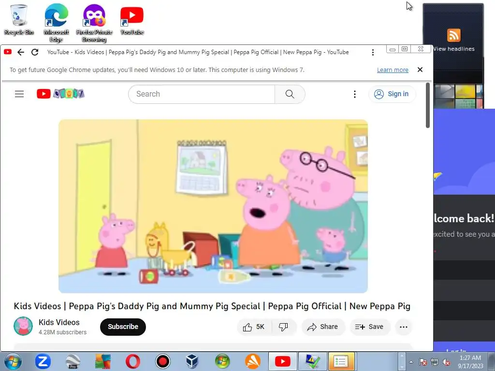
Task: Click the video title text below player
Action: (x=212, y=306)
